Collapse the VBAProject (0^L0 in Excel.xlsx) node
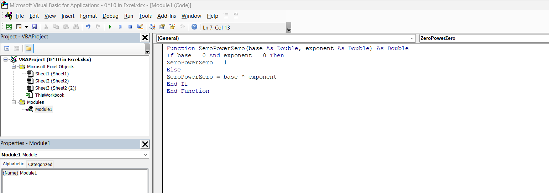This screenshot has height=193, width=549. click(5, 60)
